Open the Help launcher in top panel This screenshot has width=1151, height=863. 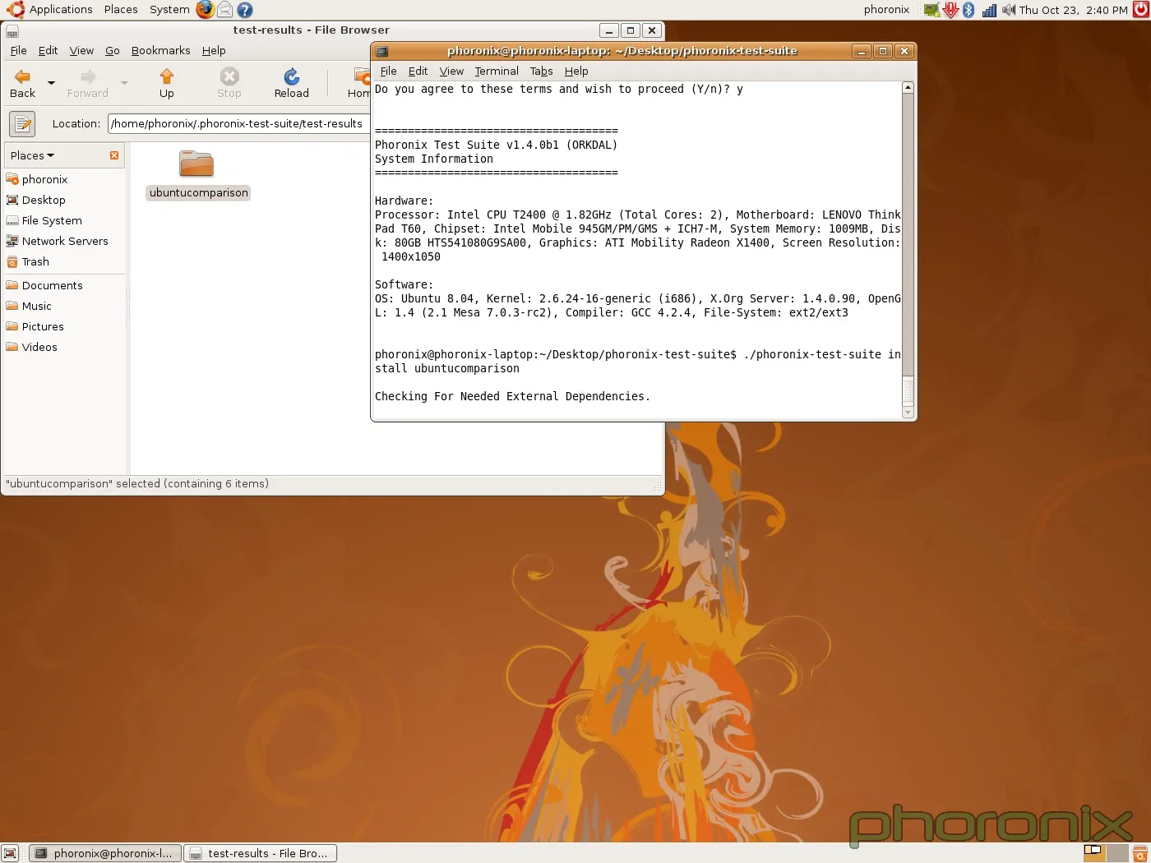tap(244, 10)
